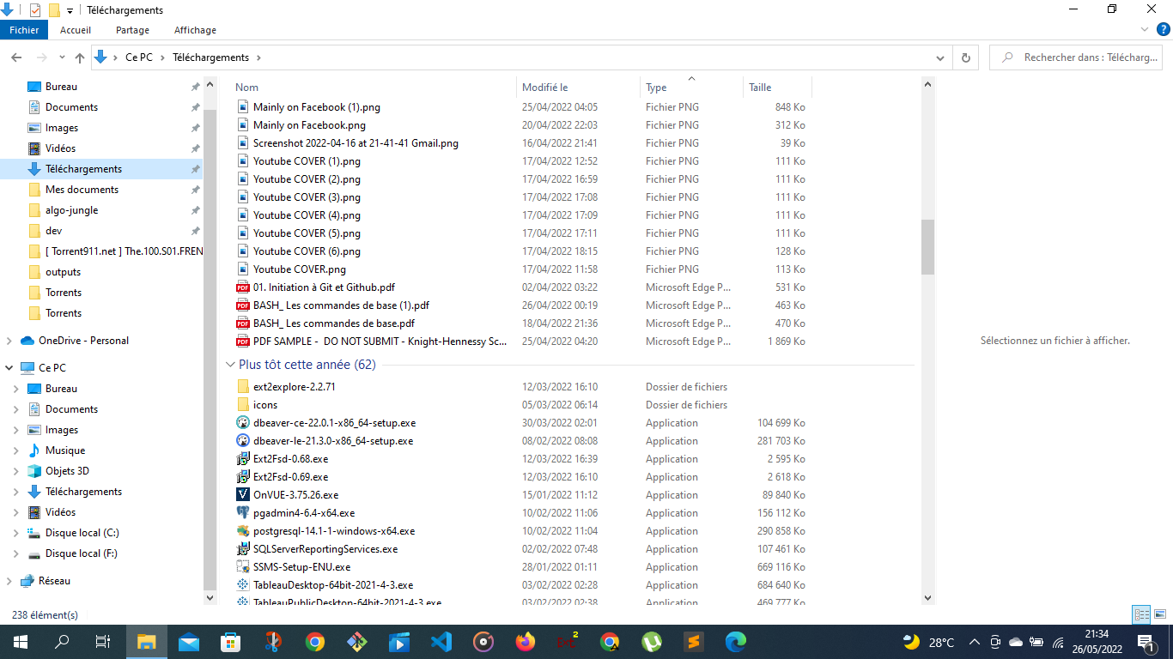This screenshot has width=1173, height=659.
Task: Open the ribbon help question mark
Action: (1162, 29)
